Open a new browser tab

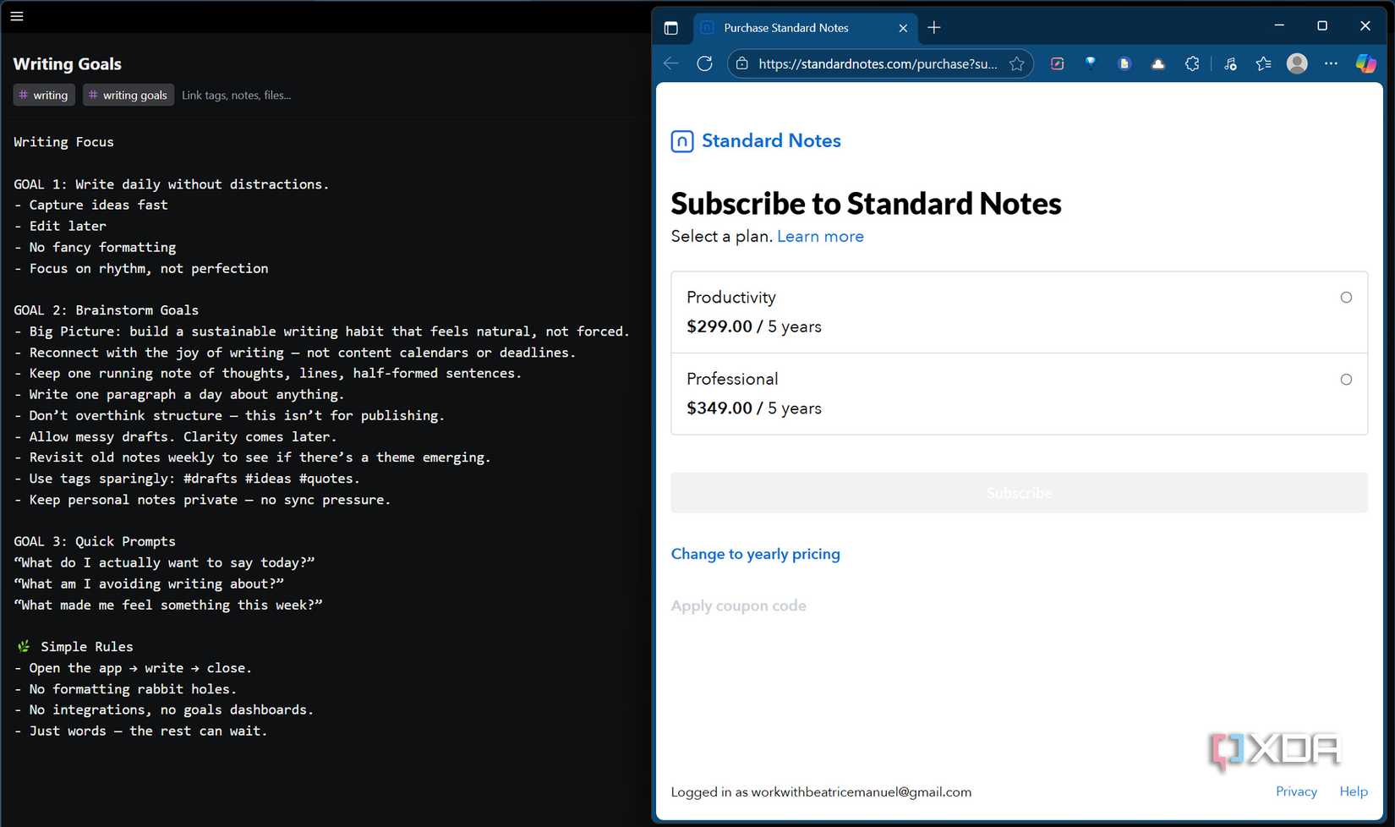coord(934,28)
